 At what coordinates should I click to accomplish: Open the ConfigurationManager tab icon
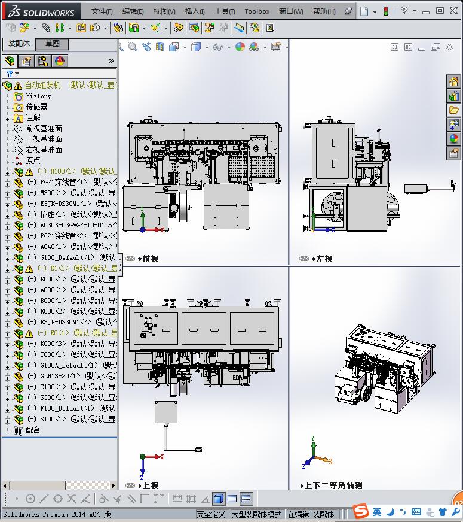coord(43,61)
